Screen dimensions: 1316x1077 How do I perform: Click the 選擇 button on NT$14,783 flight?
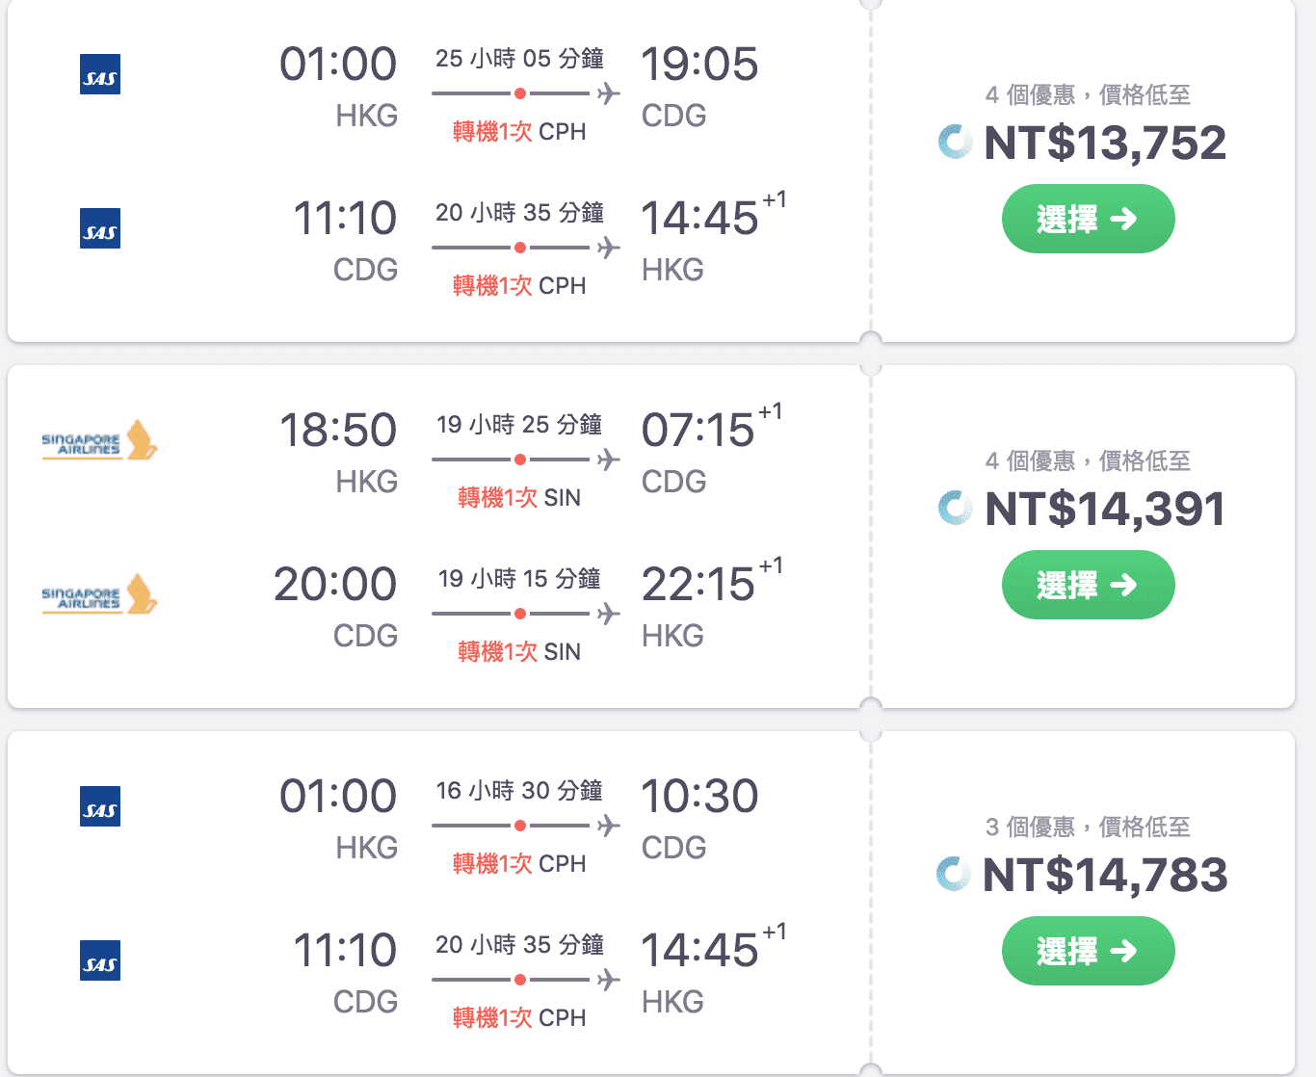1088,951
